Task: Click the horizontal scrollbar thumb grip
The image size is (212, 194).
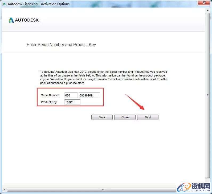Action: tap(103, 189)
